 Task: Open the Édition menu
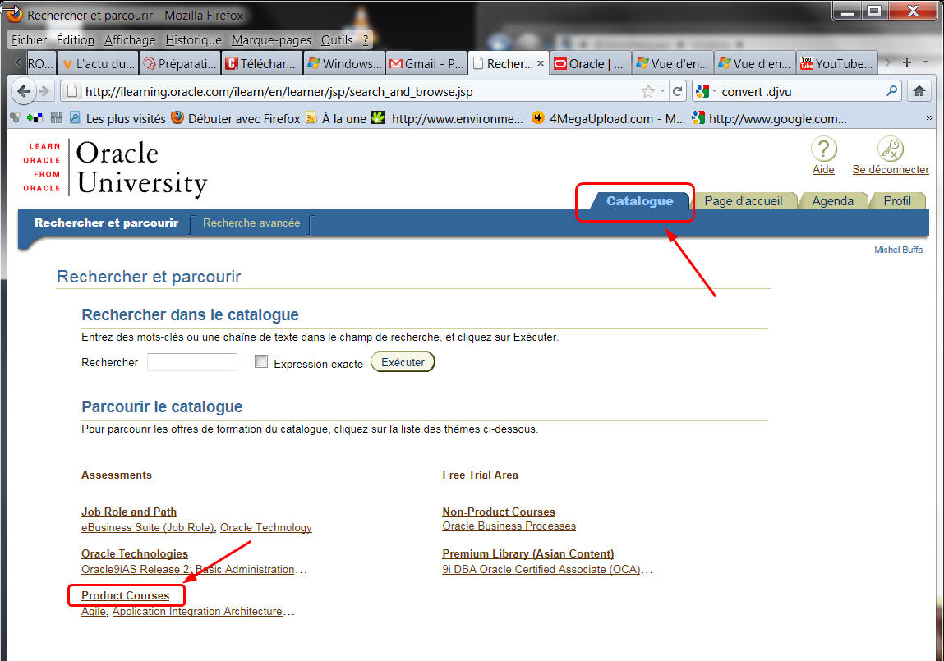click(x=76, y=39)
